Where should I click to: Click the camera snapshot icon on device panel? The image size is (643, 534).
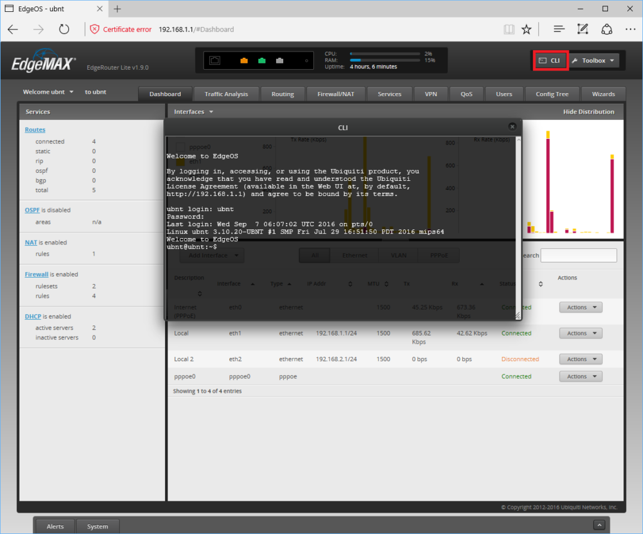point(216,60)
